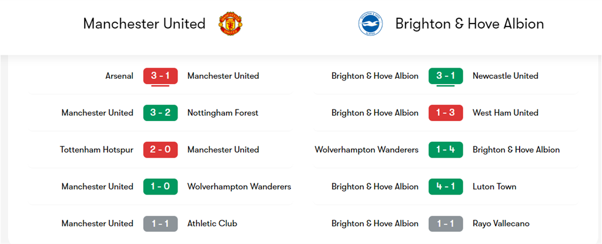Open the Nottingham Forest team name
This screenshot has height=244, width=602.
(223, 113)
